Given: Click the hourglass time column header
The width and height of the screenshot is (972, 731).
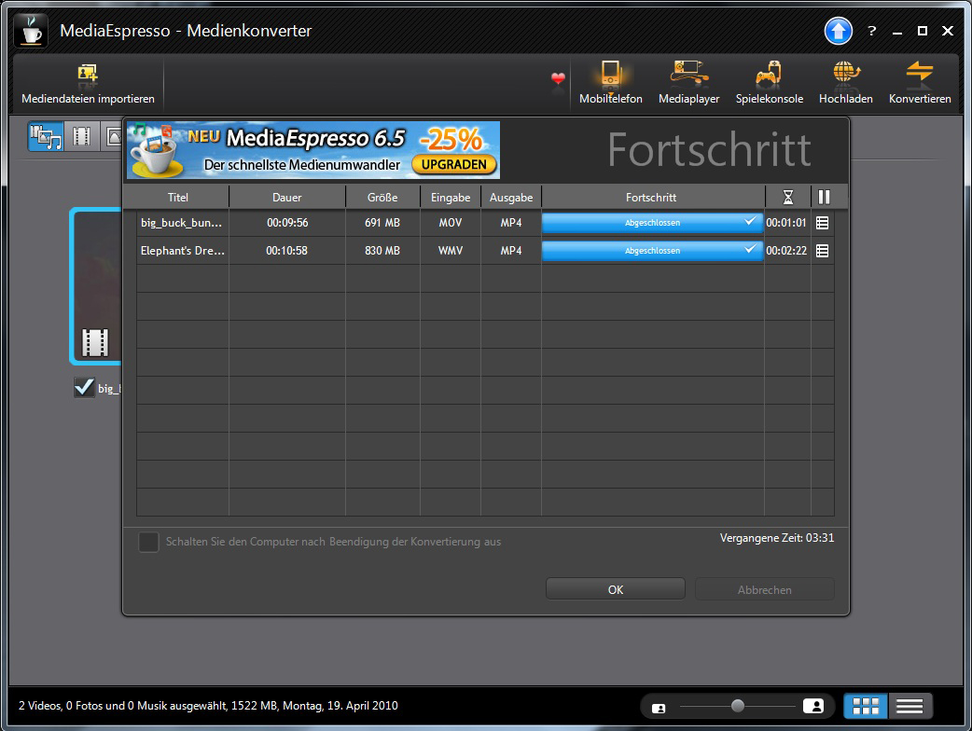Looking at the screenshot, I should click(788, 197).
